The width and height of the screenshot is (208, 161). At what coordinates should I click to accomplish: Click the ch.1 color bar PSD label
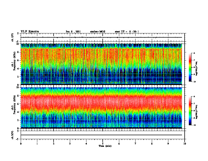(197, 69)
